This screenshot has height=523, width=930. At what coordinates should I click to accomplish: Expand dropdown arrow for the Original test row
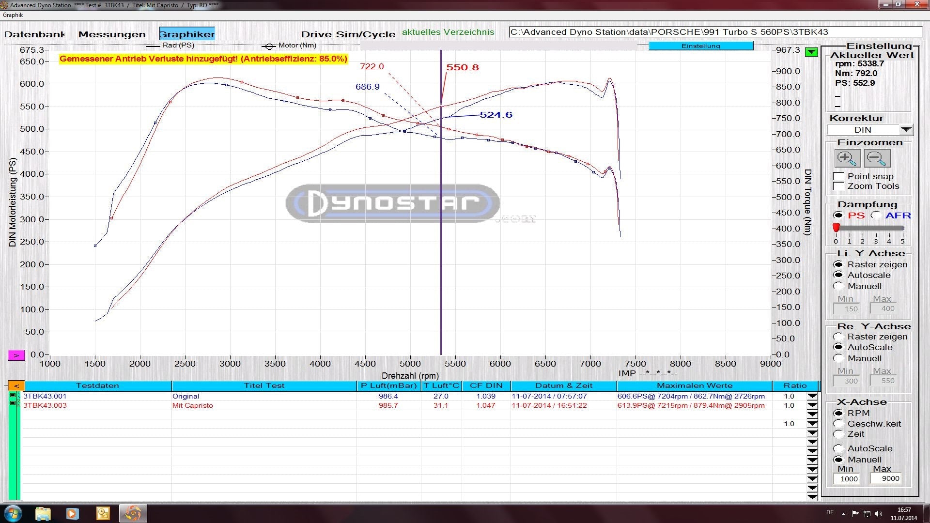[x=812, y=396]
